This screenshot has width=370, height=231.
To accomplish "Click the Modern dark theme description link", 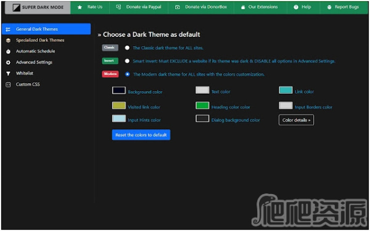I will coord(199,75).
